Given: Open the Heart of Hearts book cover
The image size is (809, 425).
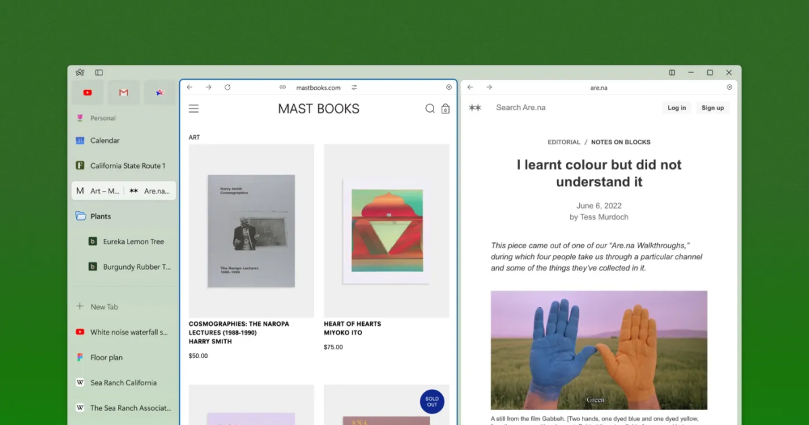Looking at the screenshot, I should tap(386, 231).
